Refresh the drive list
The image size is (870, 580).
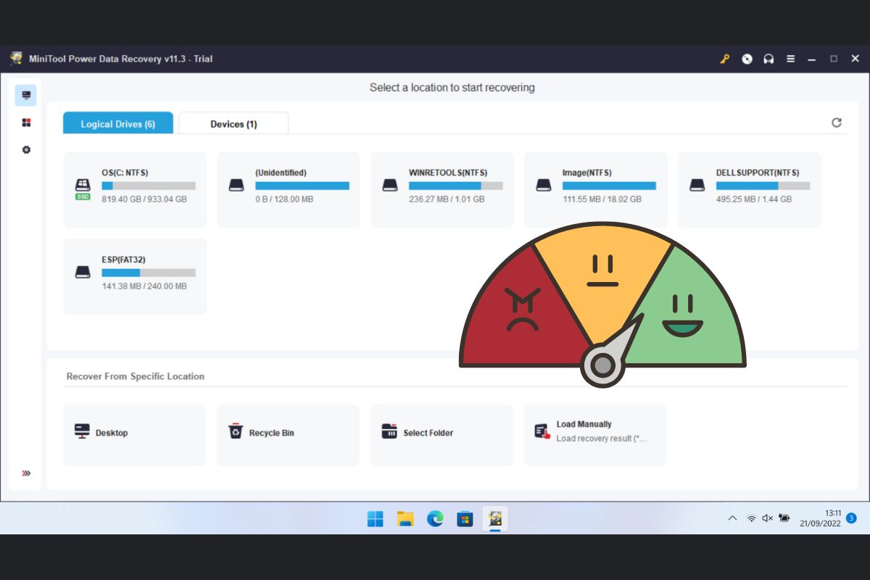tap(836, 123)
